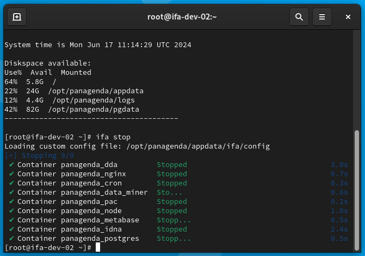The height and width of the screenshot is (256, 365).
Task: Click the /opt/panagenda/pgdata mount path
Action: click(x=94, y=110)
